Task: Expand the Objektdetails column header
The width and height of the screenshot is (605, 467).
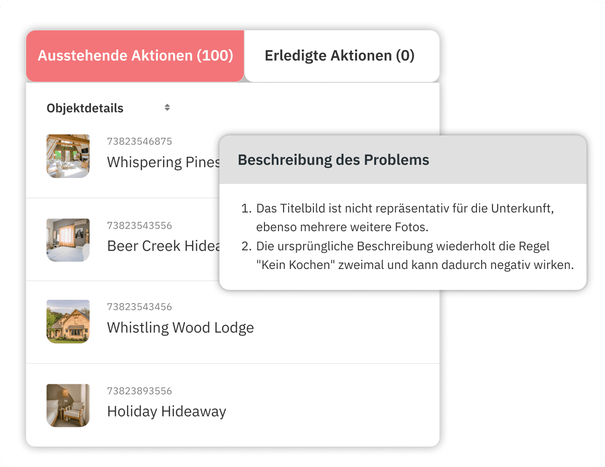Action: click(x=85, y=107)
